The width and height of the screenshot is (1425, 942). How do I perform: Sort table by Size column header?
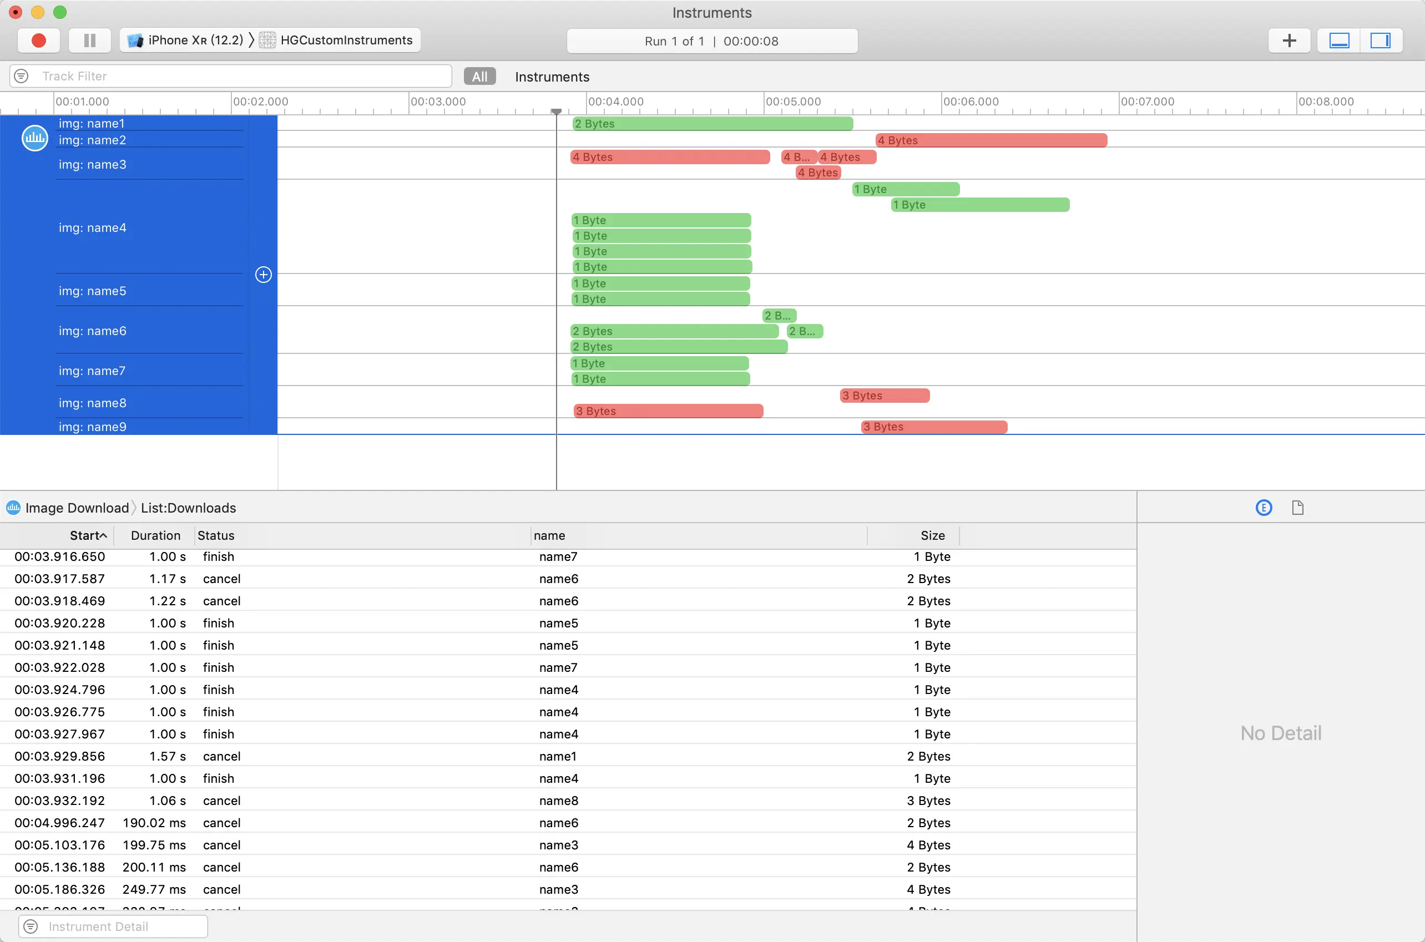pos(932,535)
